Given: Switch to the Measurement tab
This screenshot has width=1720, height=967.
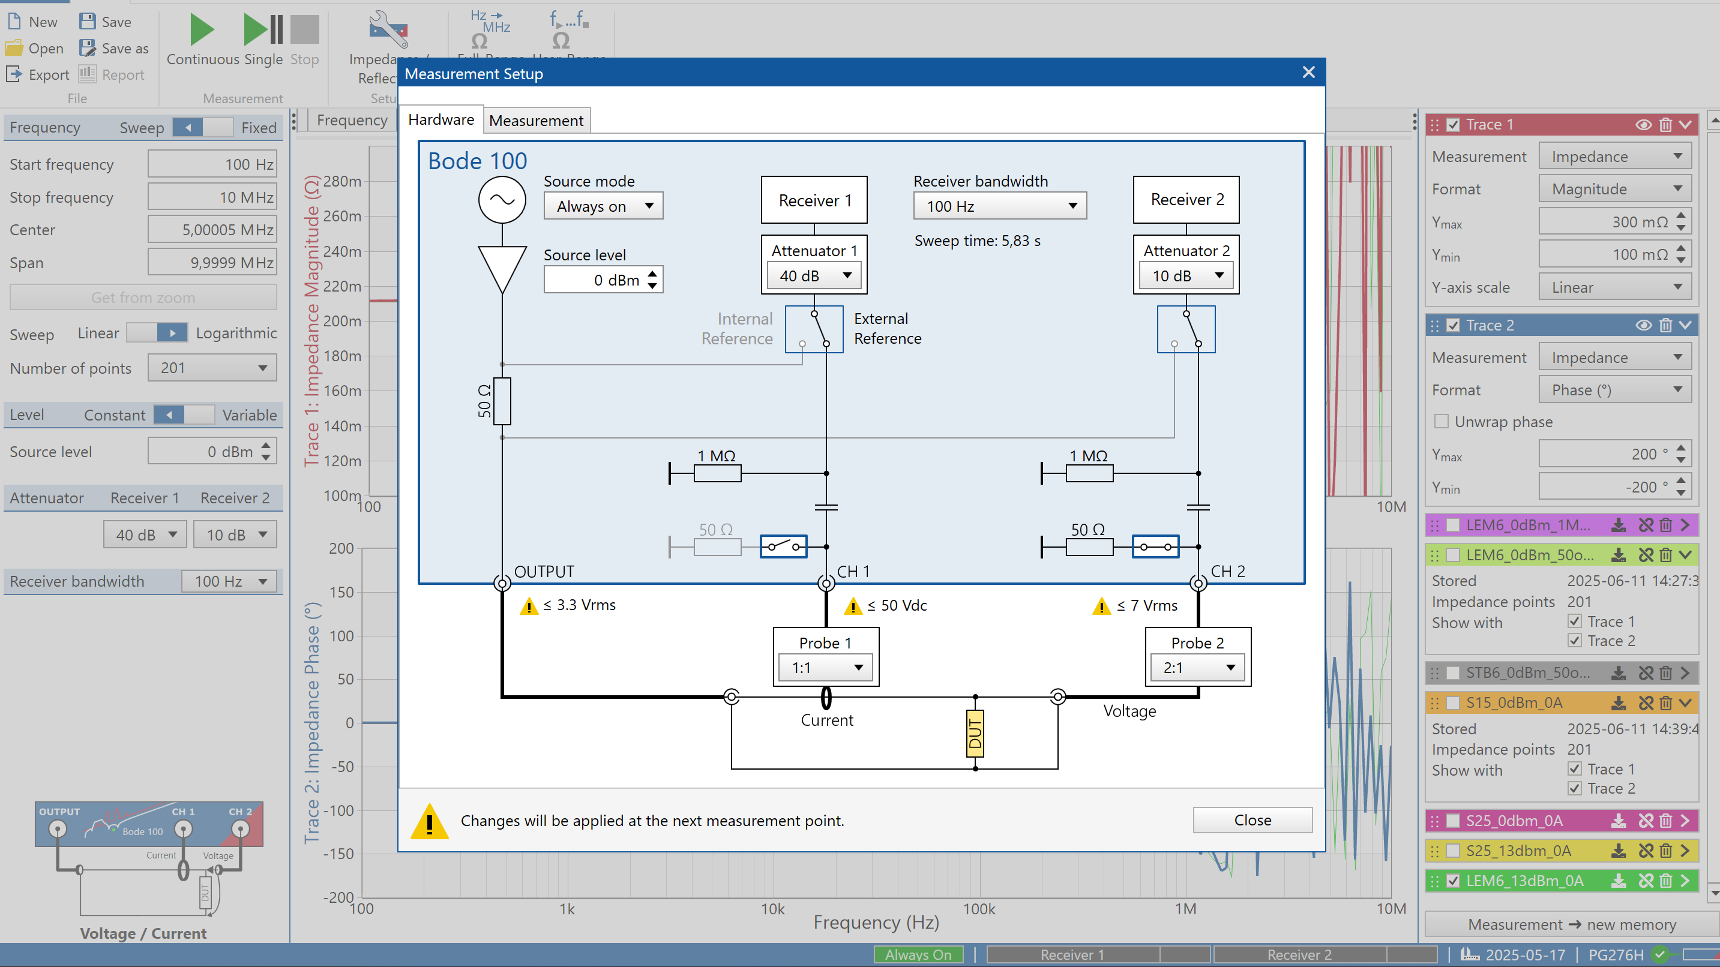Looking at the screenshot, I should point(536,121).
